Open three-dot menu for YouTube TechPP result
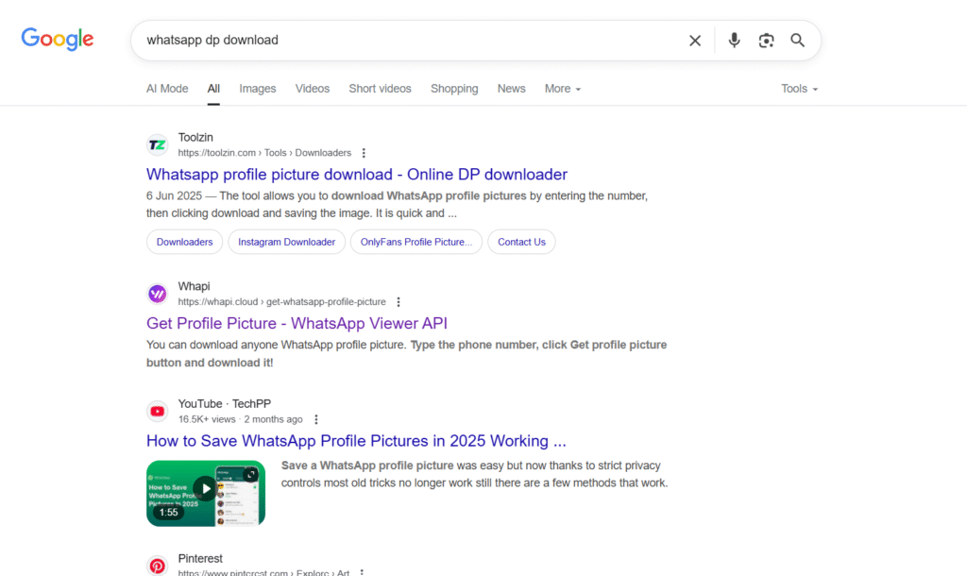967x576 pixels. pyautogui.click(x=315, y=419)
